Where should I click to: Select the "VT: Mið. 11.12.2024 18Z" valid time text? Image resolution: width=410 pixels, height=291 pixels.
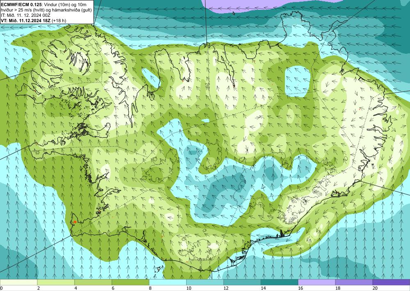point(26,21)
